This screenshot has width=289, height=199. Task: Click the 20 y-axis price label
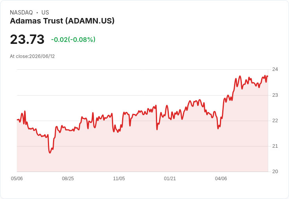click(275, 172)
